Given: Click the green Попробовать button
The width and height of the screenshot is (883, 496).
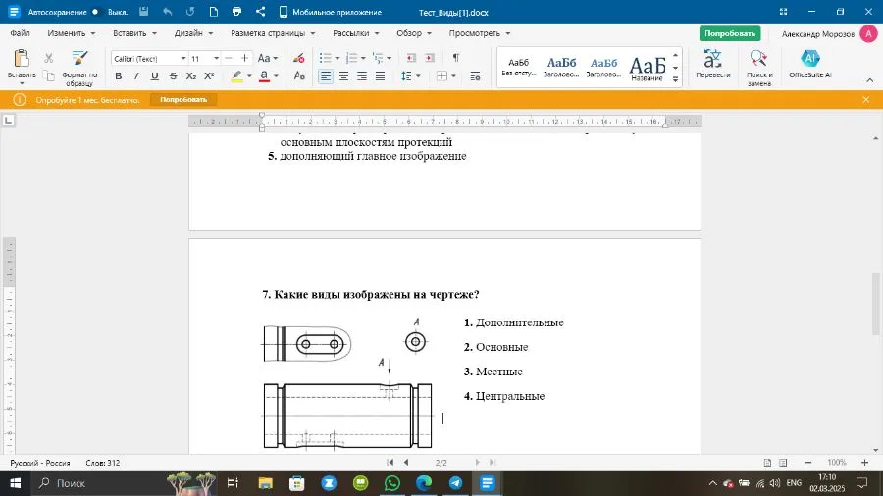Looking at the screenshot, I should click(x=729, y=33).
